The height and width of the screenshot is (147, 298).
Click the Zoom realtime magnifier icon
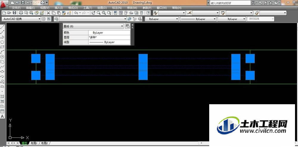pos(98,13)
